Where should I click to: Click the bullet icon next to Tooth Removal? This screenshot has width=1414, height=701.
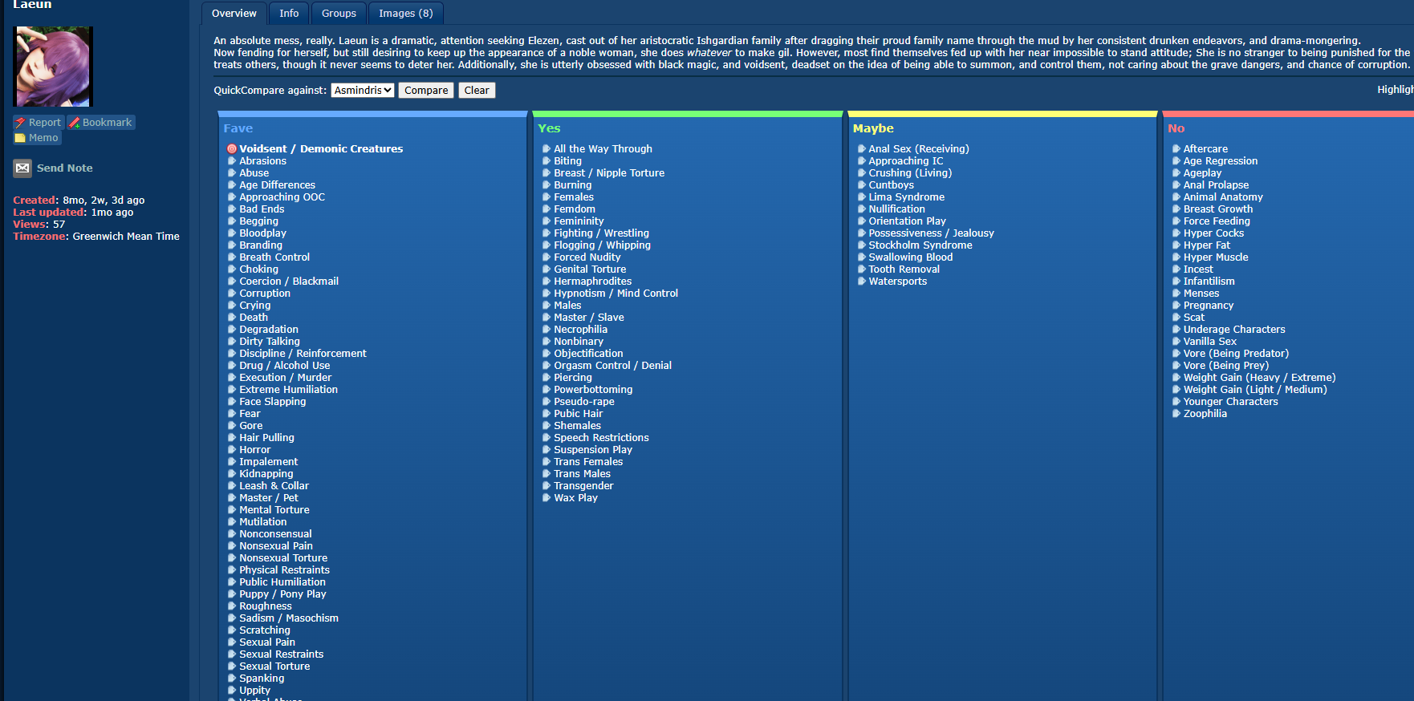coord(861,269)
